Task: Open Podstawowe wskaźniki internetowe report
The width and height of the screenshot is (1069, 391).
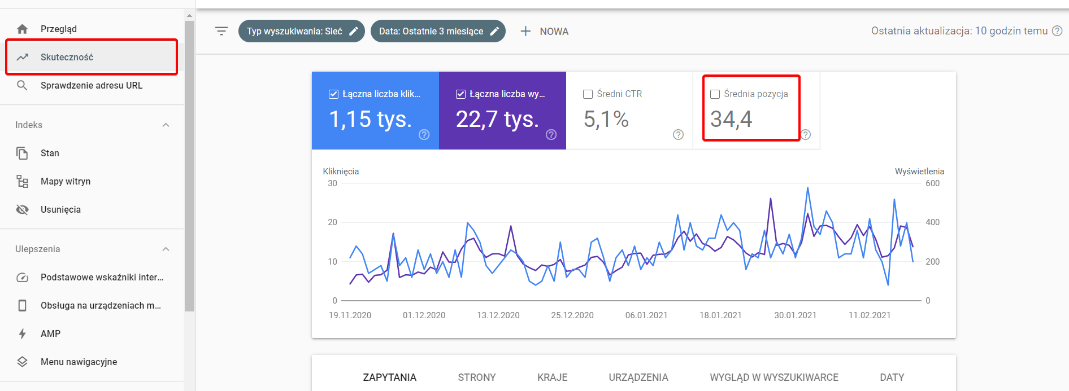Action: [102, 277]
